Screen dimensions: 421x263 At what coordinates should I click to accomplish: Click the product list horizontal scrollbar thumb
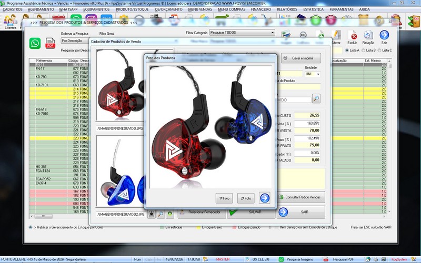(x=44, y=216)
